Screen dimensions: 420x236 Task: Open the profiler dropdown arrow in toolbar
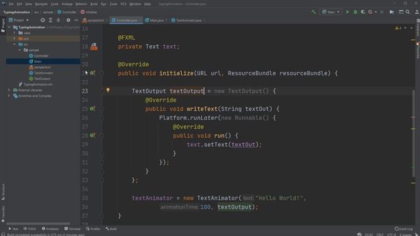pyautogui.click(x=375, y=12)
